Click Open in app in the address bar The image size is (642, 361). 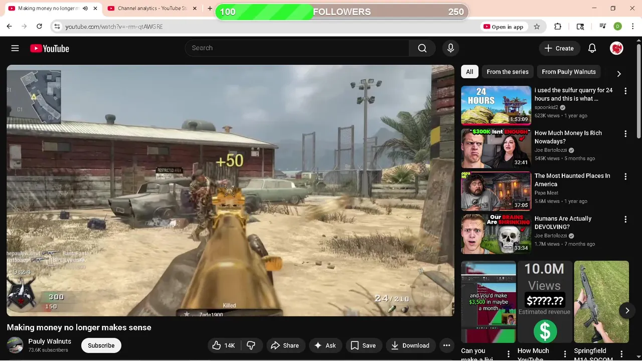tap(503, 27)
